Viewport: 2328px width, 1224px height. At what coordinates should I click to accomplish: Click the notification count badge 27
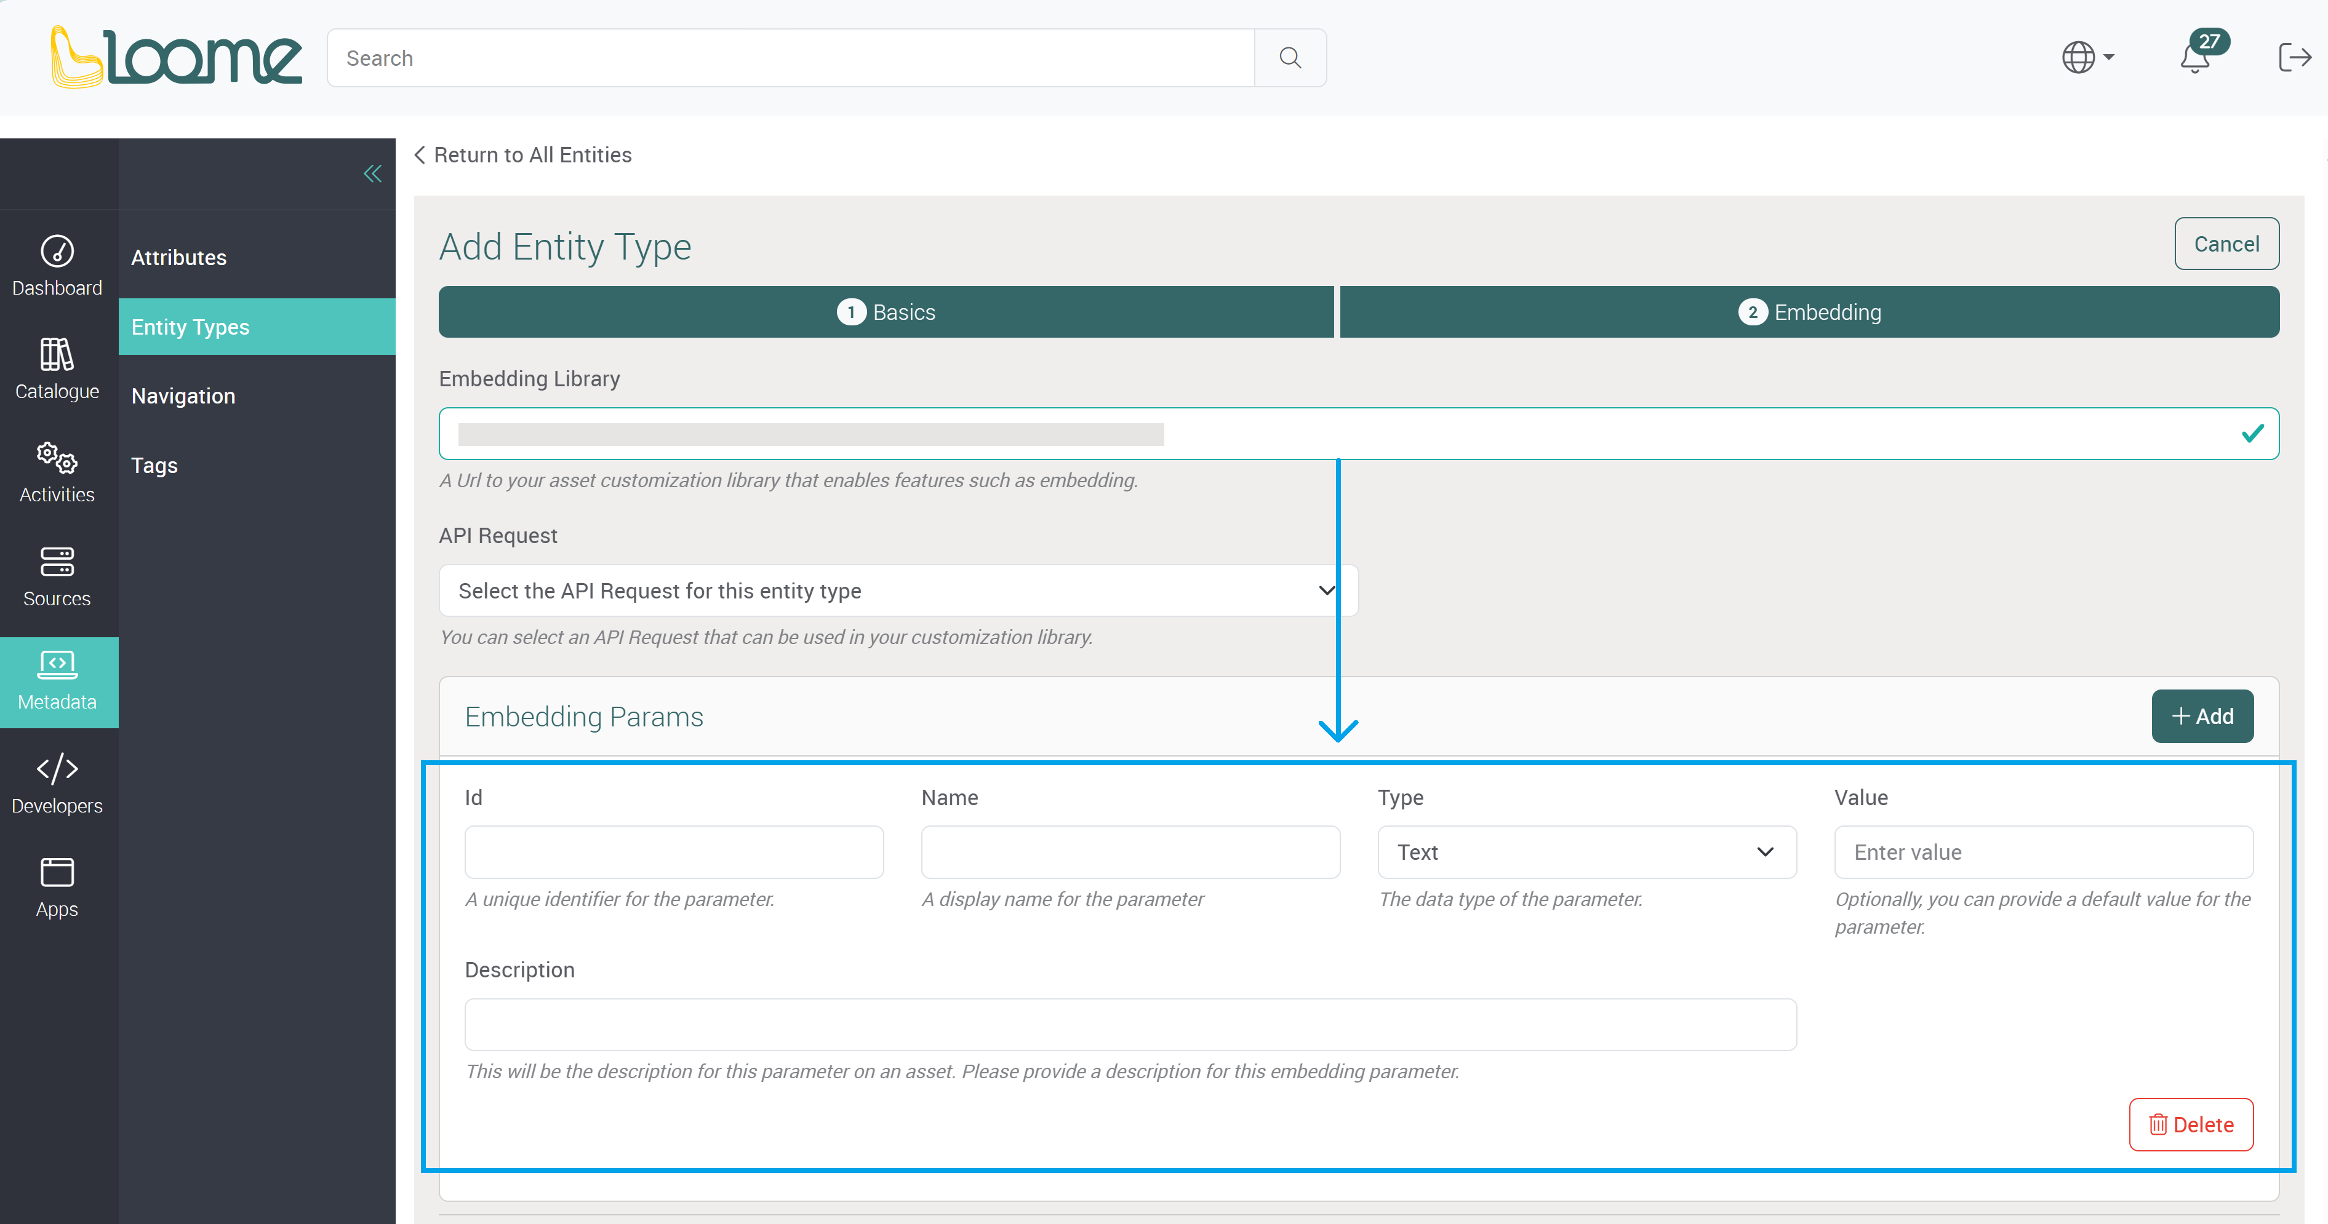2210,42
